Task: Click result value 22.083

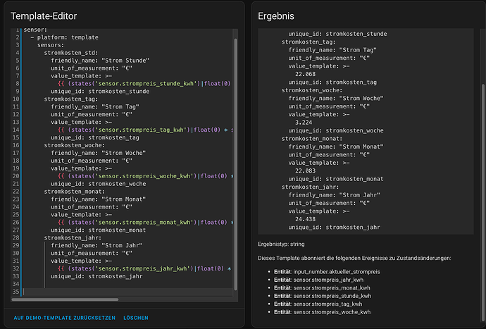Action: [x=305, y=171]
